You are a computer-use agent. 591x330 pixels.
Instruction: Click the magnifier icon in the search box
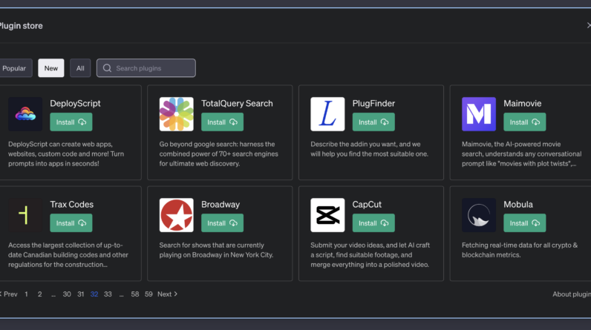tap(107, 68)
